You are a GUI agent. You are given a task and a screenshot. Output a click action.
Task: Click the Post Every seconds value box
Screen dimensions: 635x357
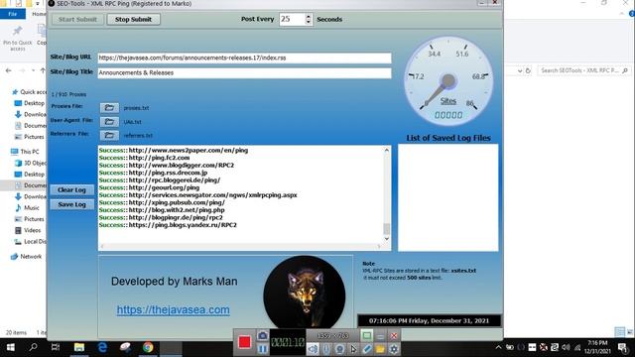click(292, 19)
